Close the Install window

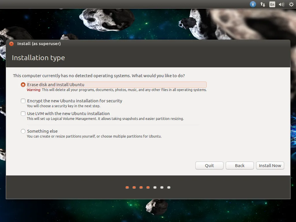point(12,44)
